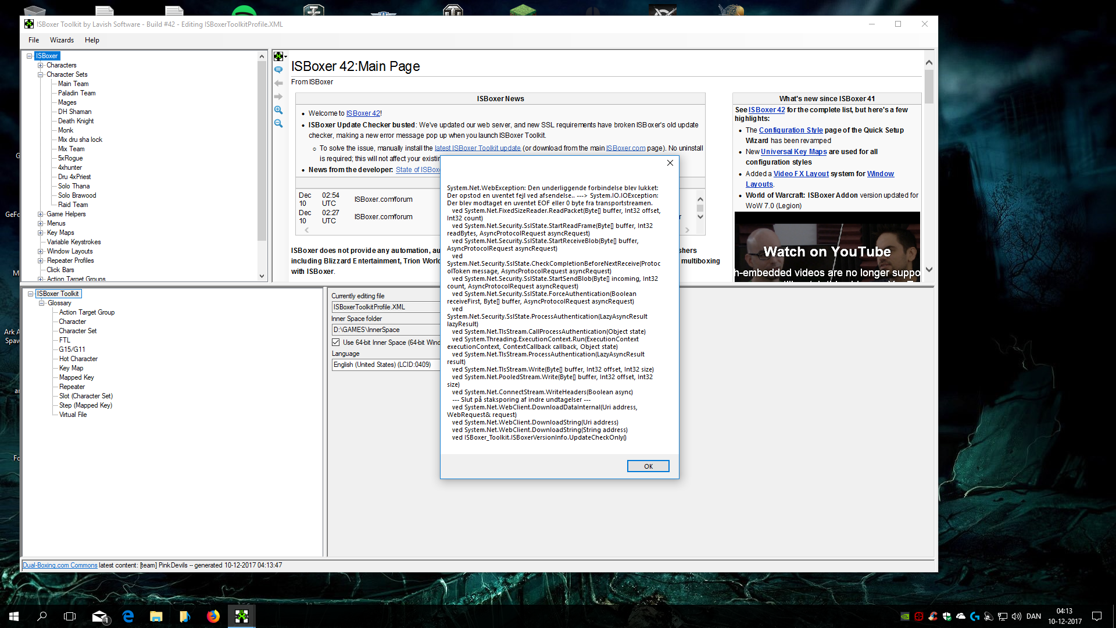Launch Microsoft Edge from taskbar
1116x628 pixels.
pyautogui.click(x=128, y=616)
